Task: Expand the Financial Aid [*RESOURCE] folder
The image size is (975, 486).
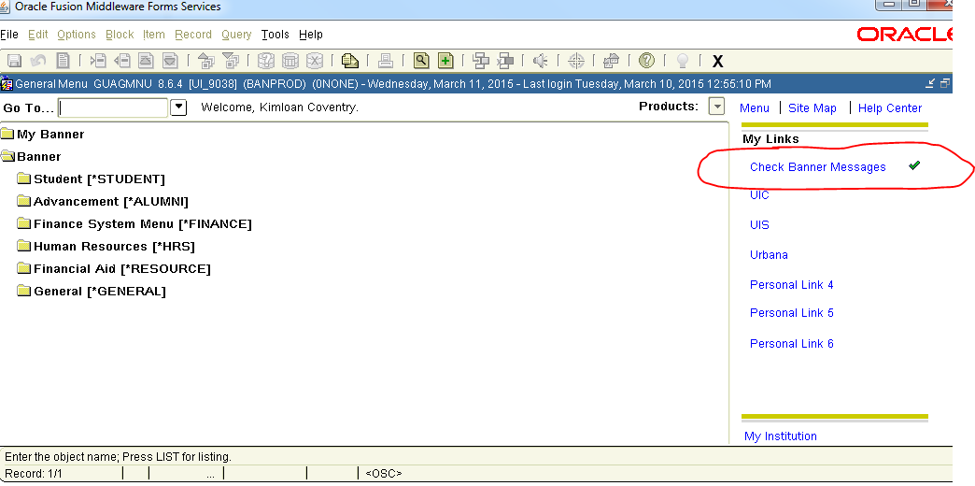Action: (24, 269)
